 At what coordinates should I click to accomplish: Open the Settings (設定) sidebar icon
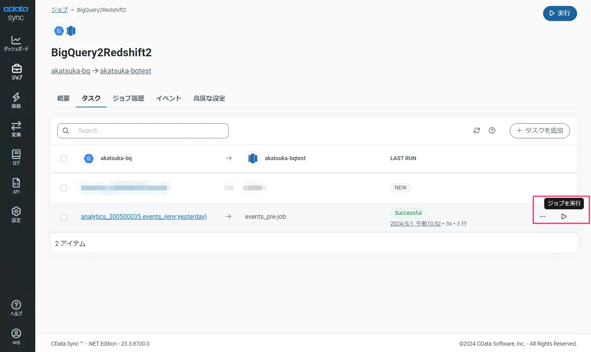16,214
